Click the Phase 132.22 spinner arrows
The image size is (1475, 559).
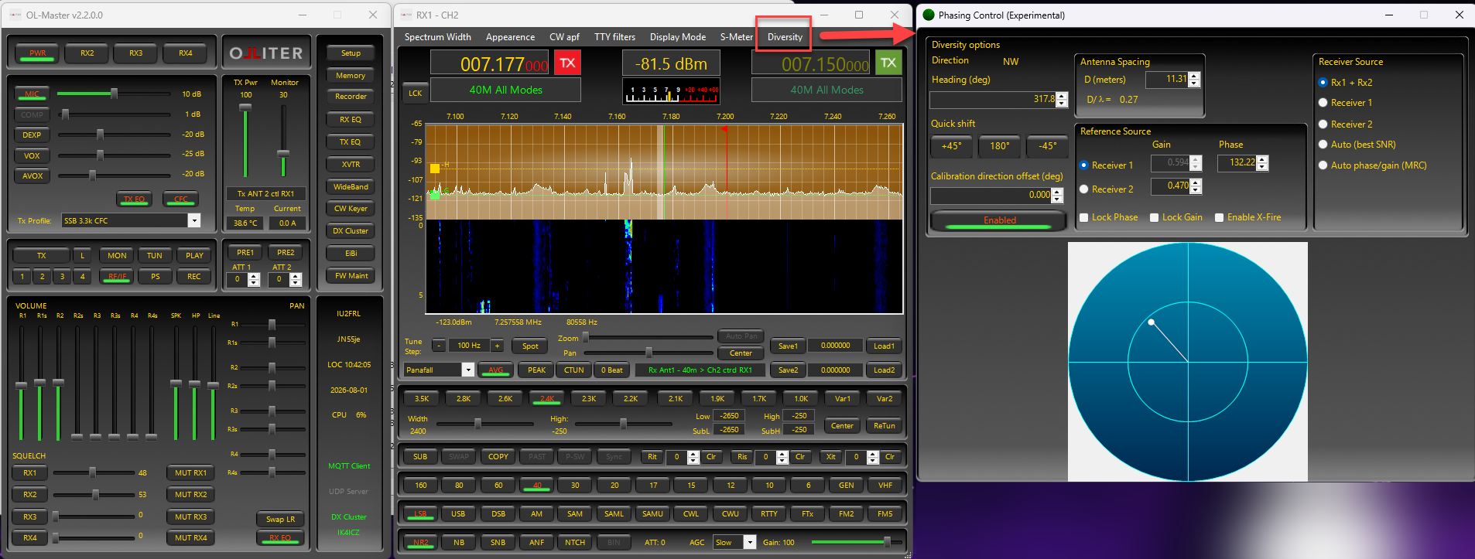click(1263, 163)
